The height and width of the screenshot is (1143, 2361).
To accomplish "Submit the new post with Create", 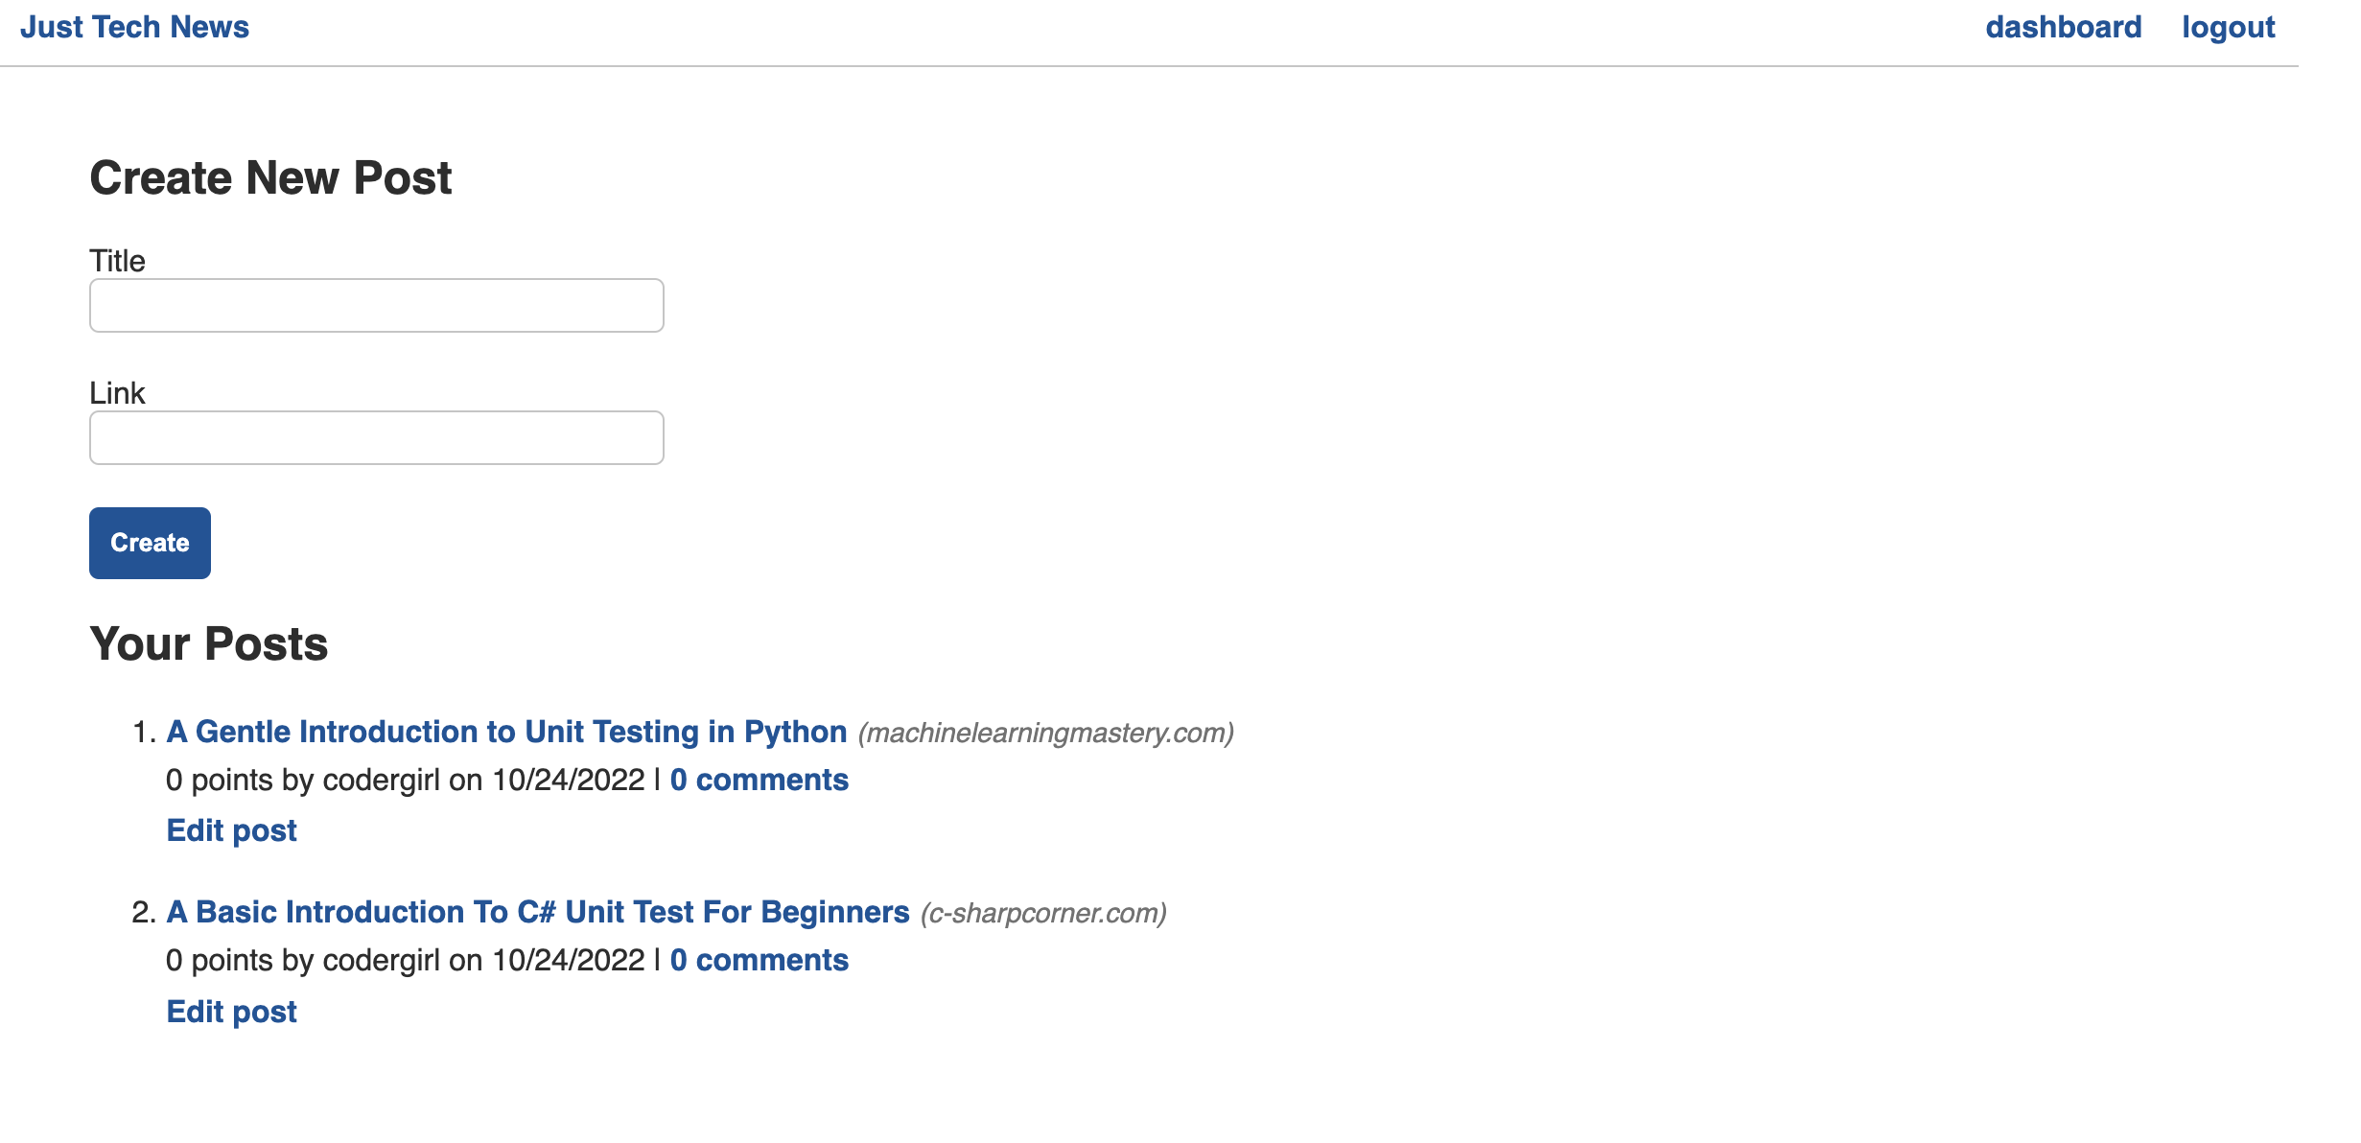I will 149,543.
